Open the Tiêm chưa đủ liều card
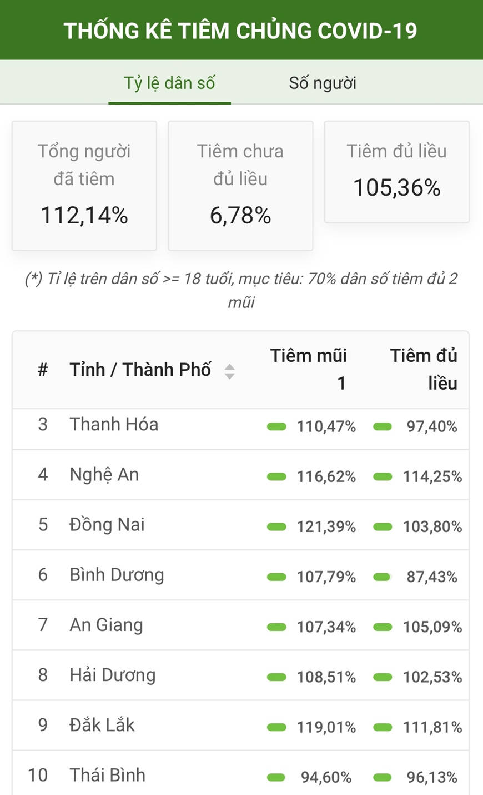This screenshot has height=795, width=483. (240, 186)
